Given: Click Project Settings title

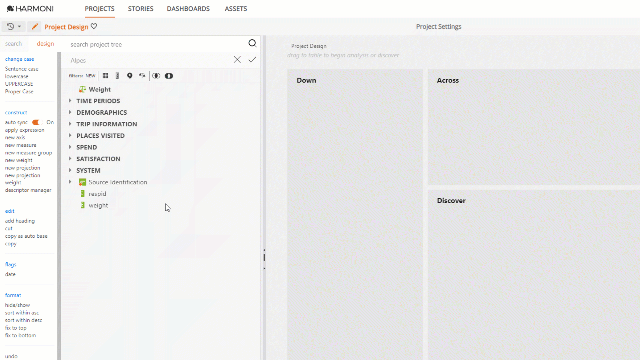Looking at the screenshot, I should [439, 27].
